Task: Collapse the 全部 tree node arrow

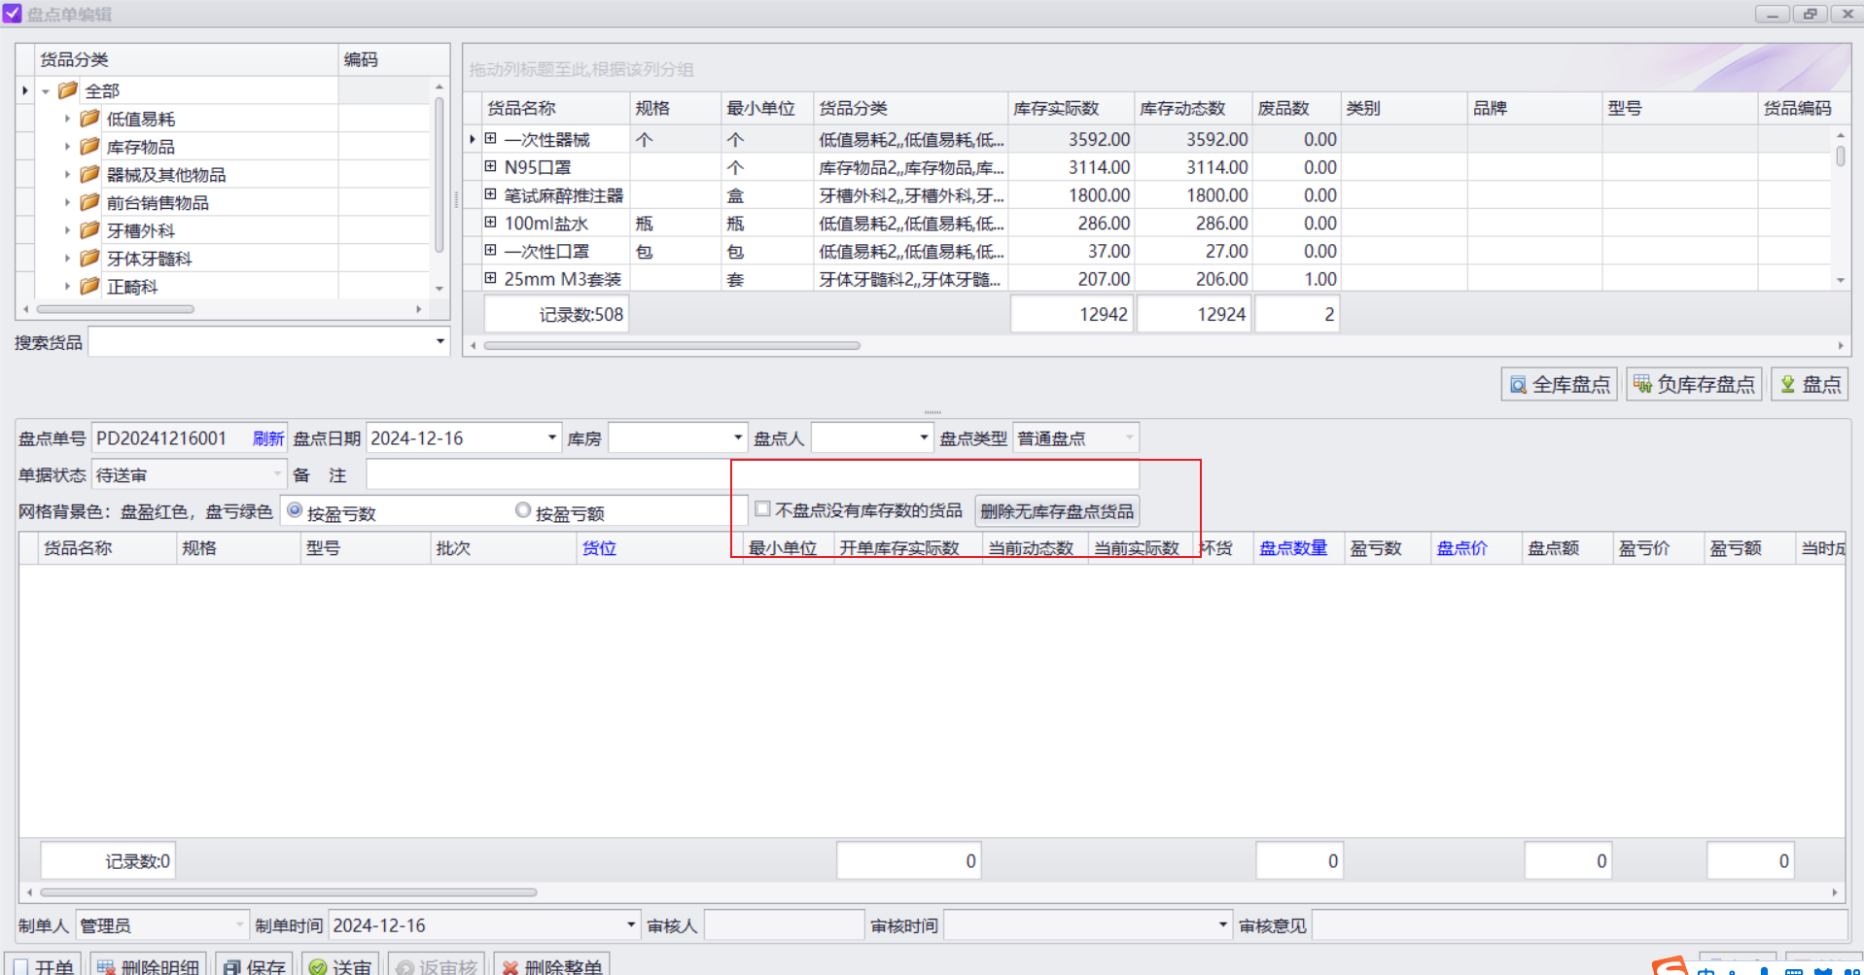Action: tap(45, 91)
